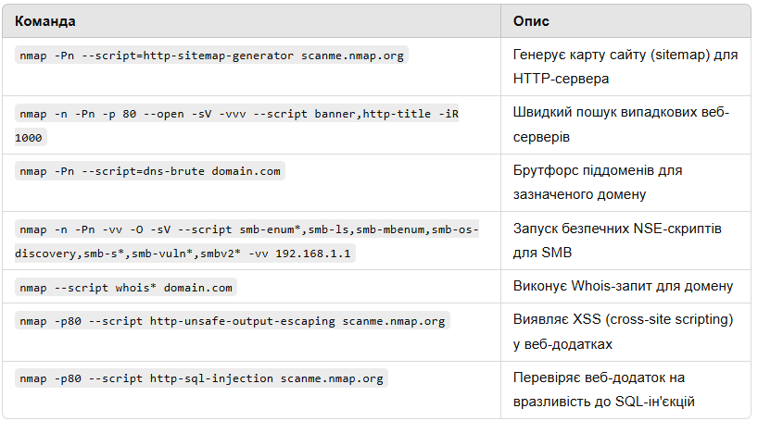Click the SQL-ін'єкцій vulnerability description
Viewport: 758px width, 421px height.
tap(604, 390)
